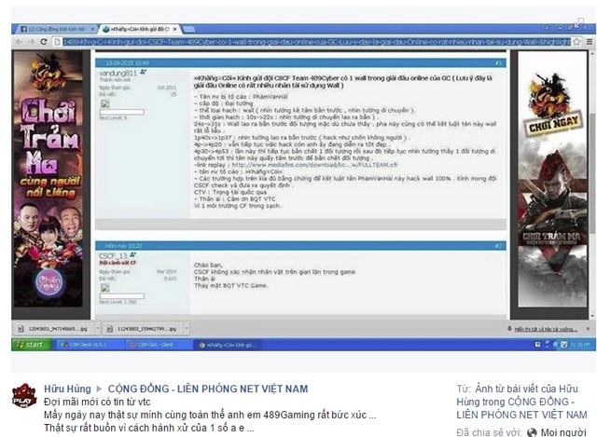The height and width of the screenshot is (437, 597).
Task: Click the browser forward arrow
Action: [x=31, y=41]
